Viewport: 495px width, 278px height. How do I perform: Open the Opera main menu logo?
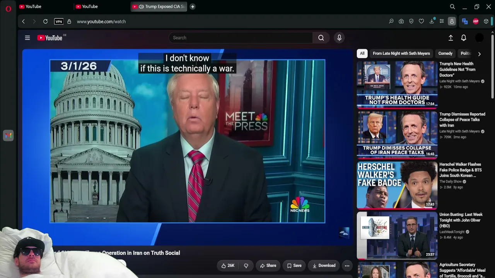tap(8, 8)
